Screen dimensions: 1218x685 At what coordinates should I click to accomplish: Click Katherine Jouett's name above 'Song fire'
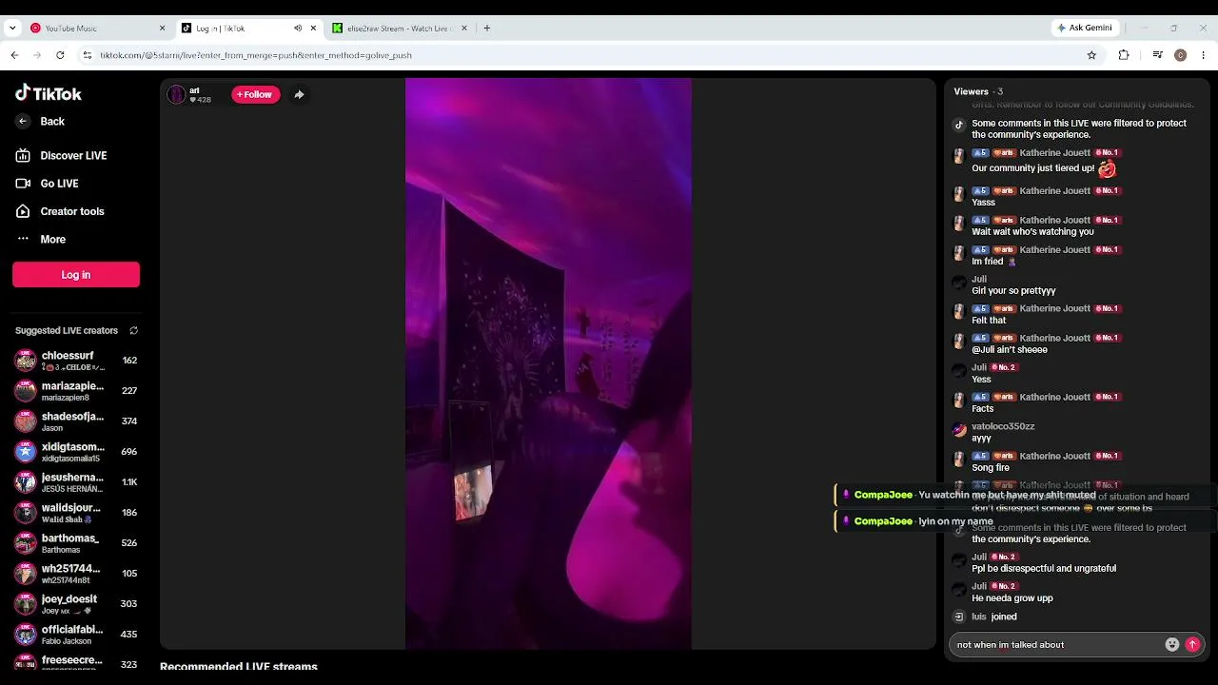[x=1054, y=457]
